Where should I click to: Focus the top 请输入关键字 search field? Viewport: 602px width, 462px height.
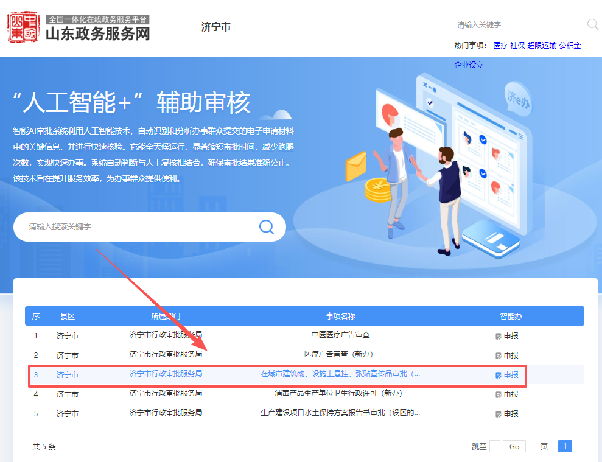point(517,25)
